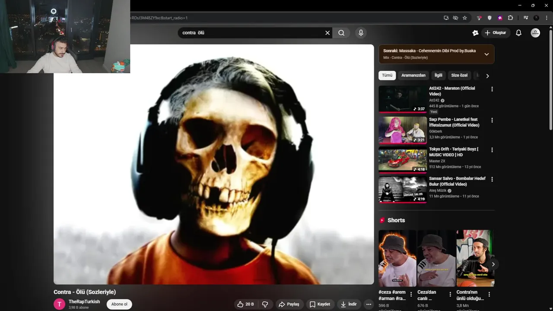Click the magnifier search button

tap(341, 33)
